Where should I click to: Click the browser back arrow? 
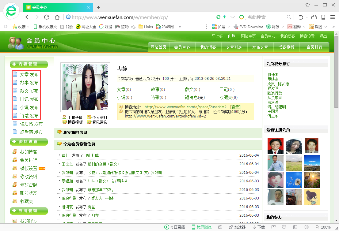(x=27, y=17)
